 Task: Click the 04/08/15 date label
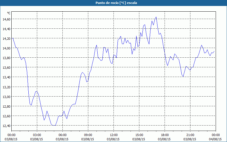pyautogui.click(x=215, y=139)
